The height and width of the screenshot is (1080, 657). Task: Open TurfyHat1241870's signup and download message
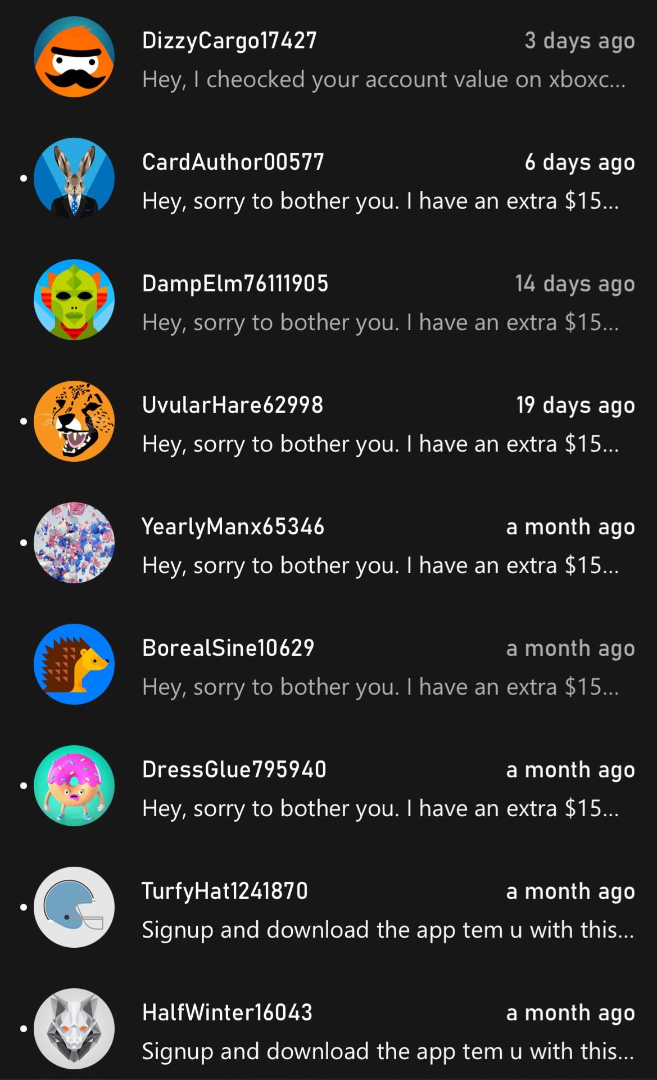tap(388, 930)
